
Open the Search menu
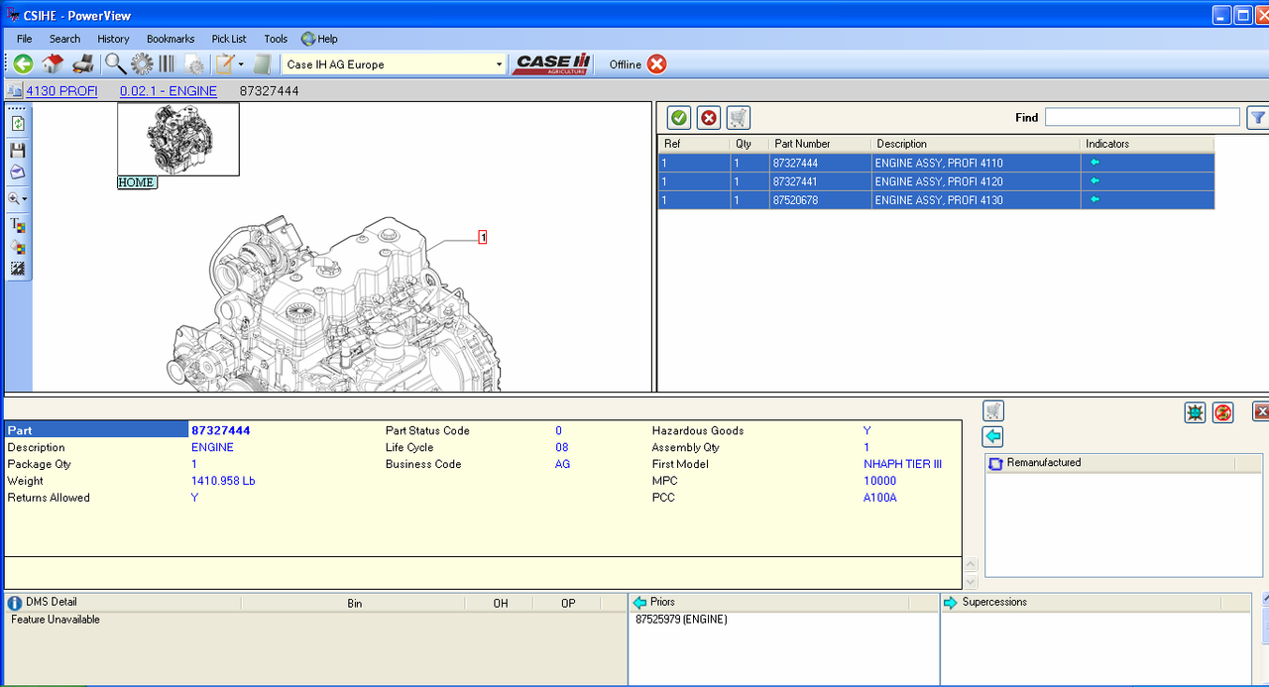pyautogui.click(x=64, y=39)
